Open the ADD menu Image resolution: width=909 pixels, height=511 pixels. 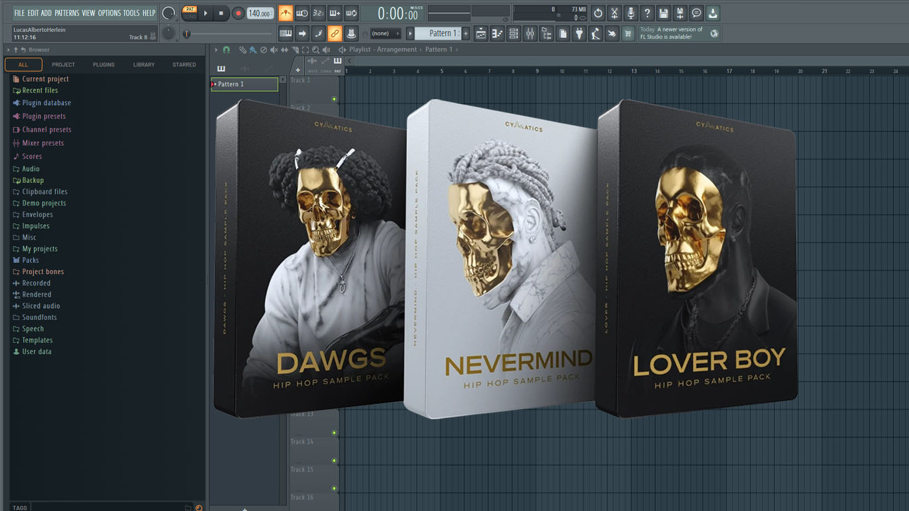(47, 13)
